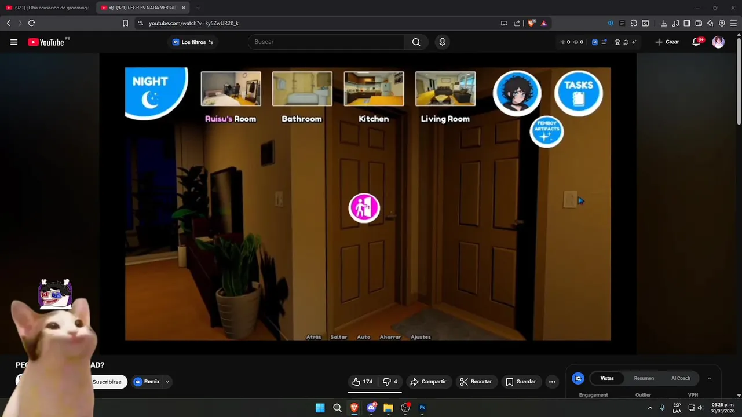Open Windows taskbar search
The height and width of the screenshot is (417, 742).
[337, 408]
